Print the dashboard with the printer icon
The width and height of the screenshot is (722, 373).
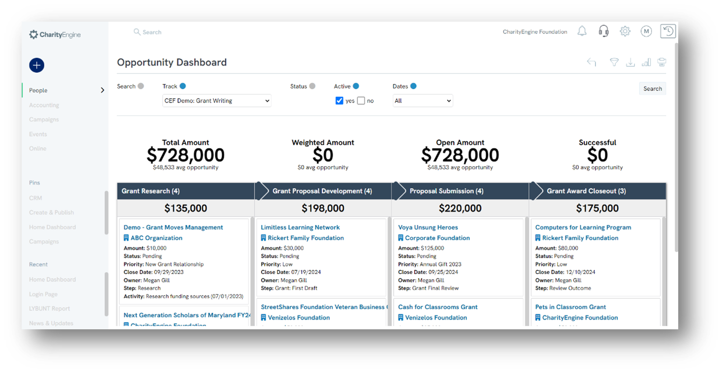662,62
